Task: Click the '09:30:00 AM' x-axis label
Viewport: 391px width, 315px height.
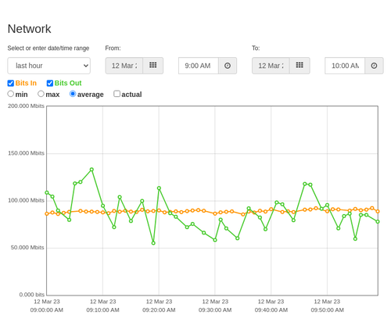Action: coord(215,310)
